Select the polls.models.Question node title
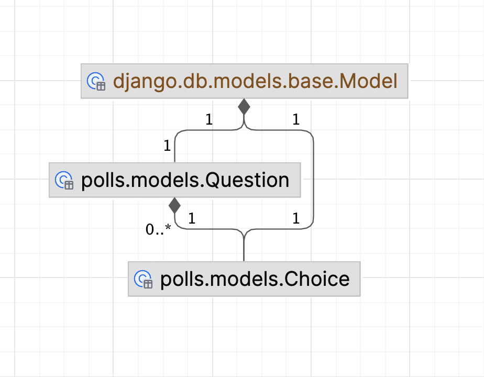Screen dimensions: 484x377 point(185,180)
